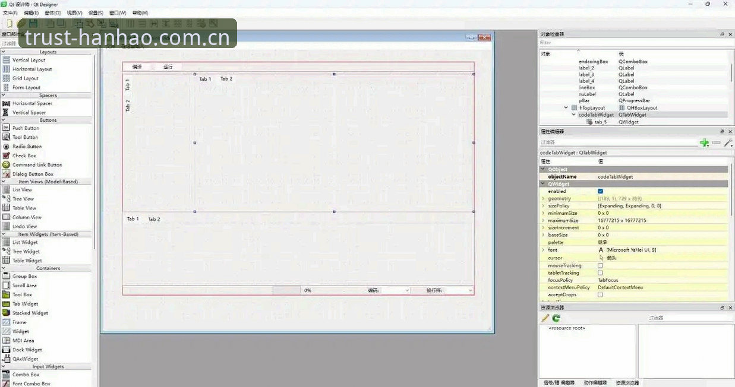Pick the Stacked Widget container icon
735x387 pixels.
[x=7, y=313]
